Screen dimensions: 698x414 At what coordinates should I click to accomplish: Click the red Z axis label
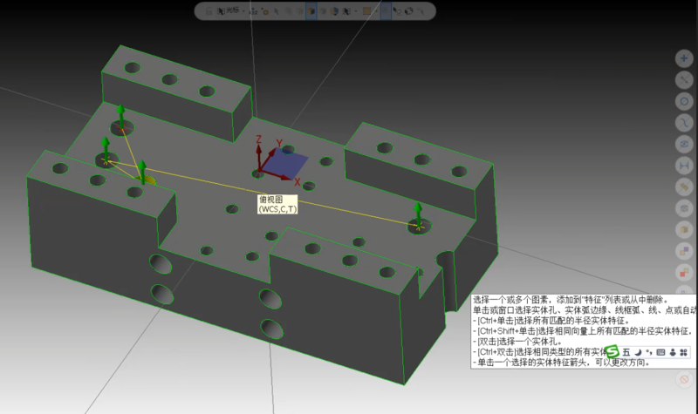point(258,139)
